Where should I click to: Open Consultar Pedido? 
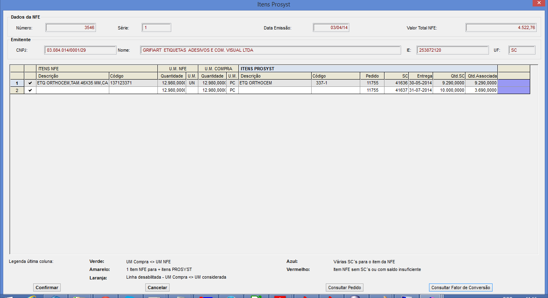tap(345, 288)
